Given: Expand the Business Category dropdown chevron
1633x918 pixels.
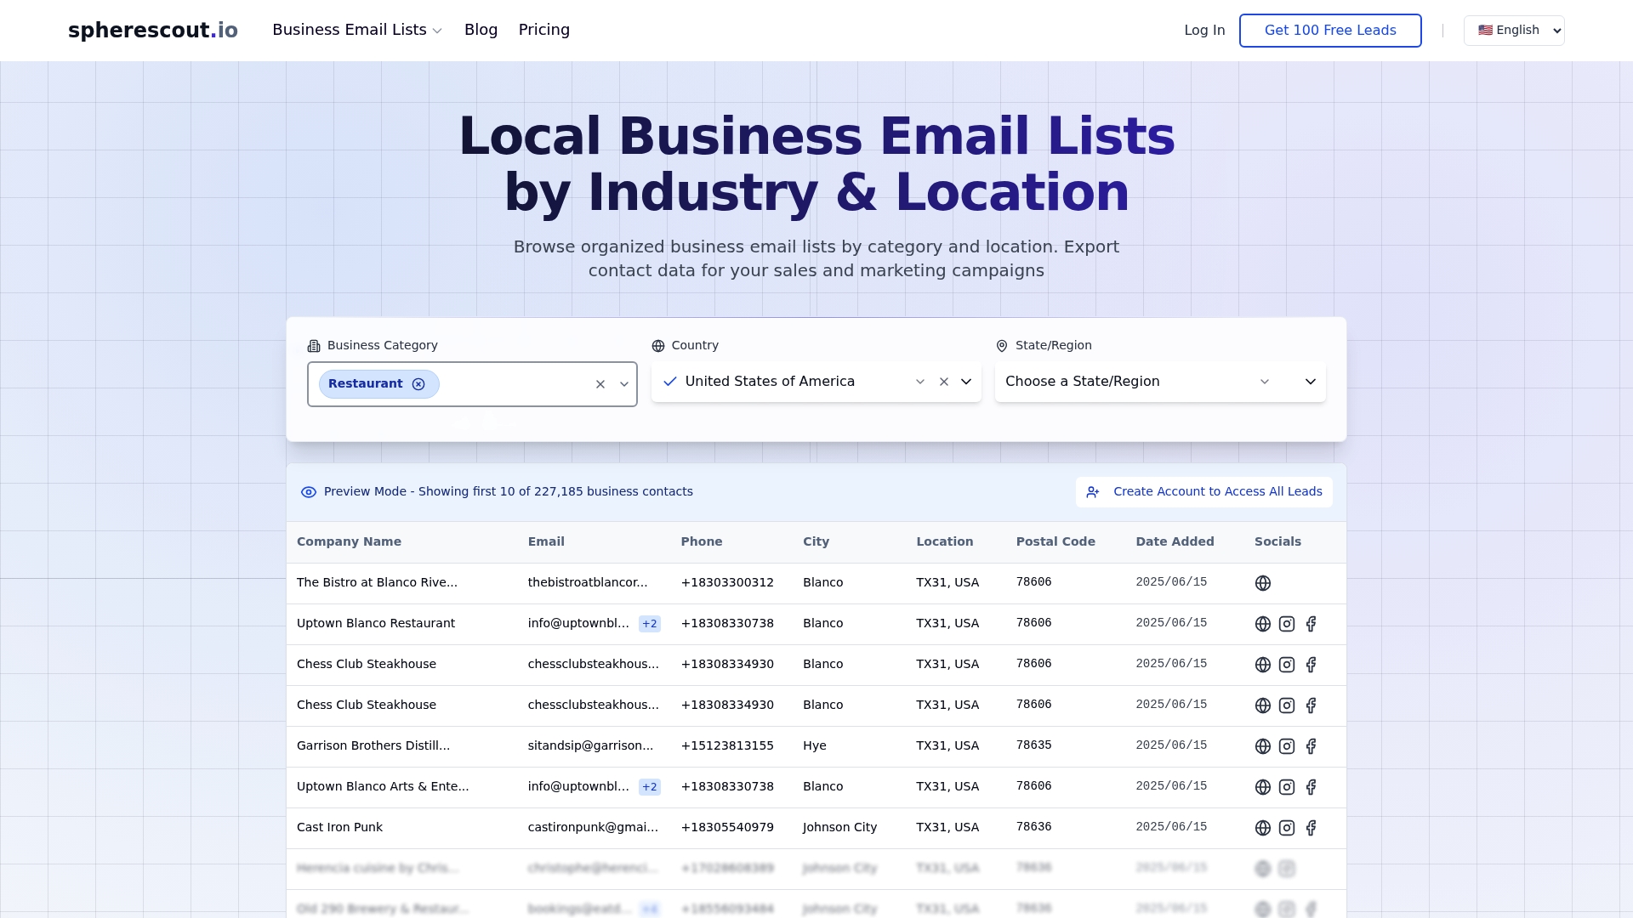Looking at the screenshot, I should click(624, 384).
